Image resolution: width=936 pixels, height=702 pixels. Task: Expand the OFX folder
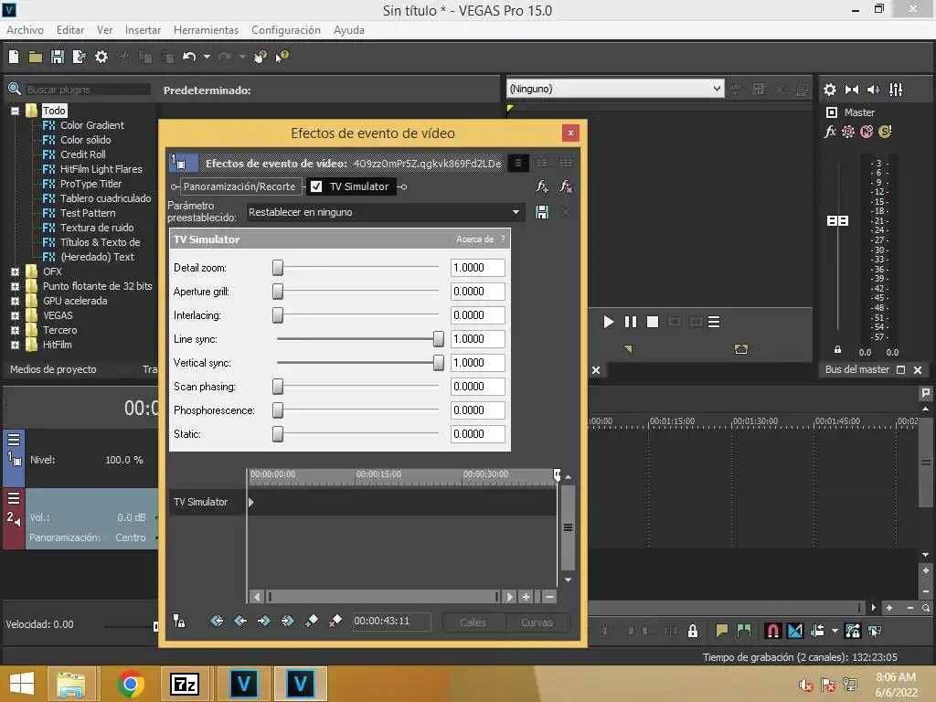15,272
